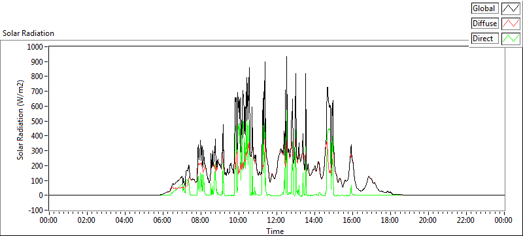Click the 500 value on Y axis
523x236 pixels.
tap(37, 122)
